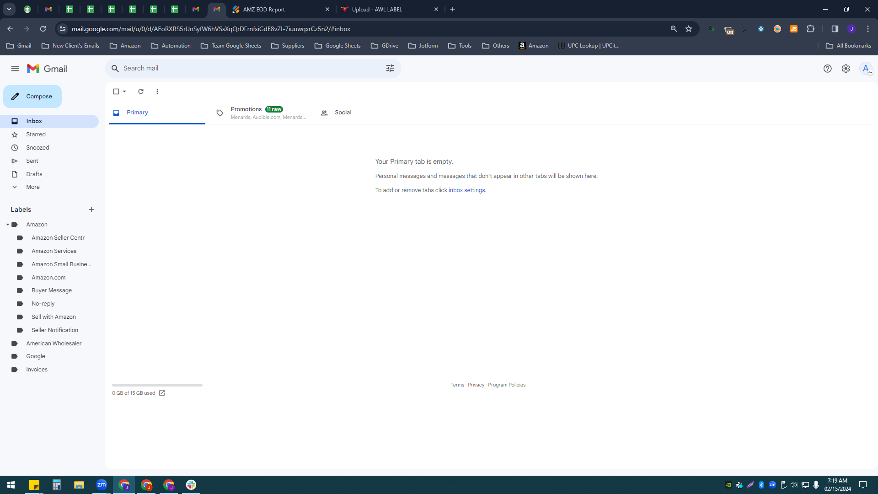Open a new browser tab with plus icon
Image resolution: width=878 pixels, height=494 pixels.
click(453, 9)
